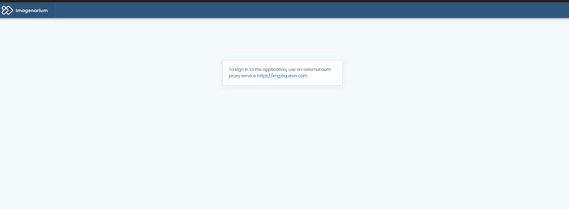
Task: Open the https://img.equiron.com link
Action: point(282,76)
